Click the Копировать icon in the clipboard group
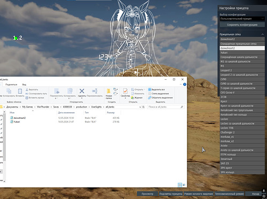This screenshot has height=199, width=267. pyautogui.click(x=9, y=91)
